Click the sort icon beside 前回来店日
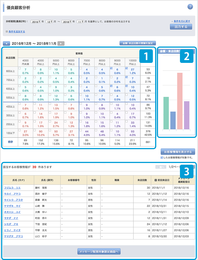 coord(156,180)
